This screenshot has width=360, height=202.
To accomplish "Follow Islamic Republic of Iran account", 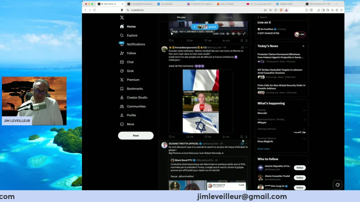I will click(x=300, y=168).
